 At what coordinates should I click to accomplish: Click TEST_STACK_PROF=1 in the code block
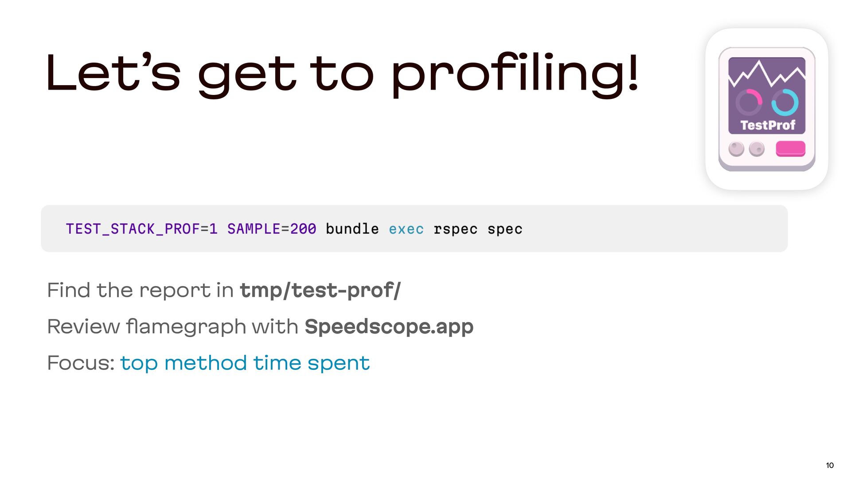click(x=142, y=229)
